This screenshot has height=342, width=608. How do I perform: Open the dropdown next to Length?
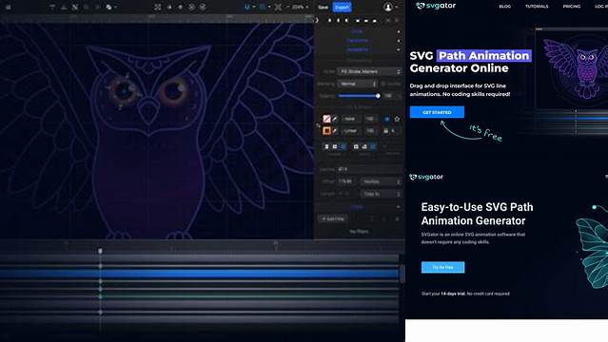pyautogui.click(x=381, y=194)
